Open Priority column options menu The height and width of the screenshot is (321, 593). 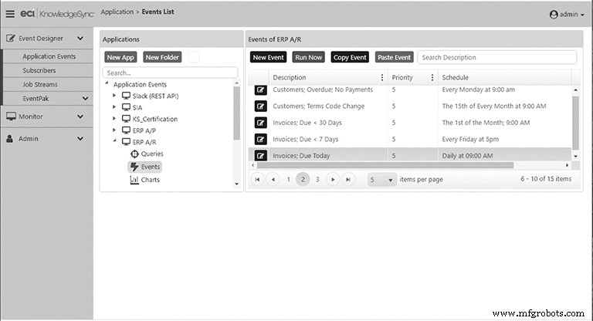coord(432,77)
